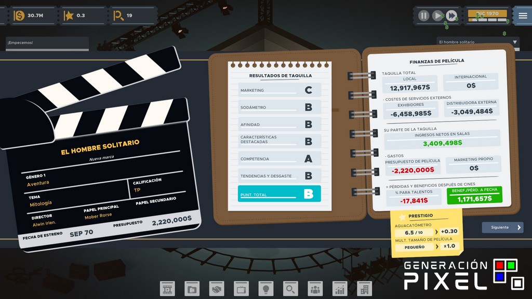Screen dimensions: 532x299
Task: Open the folder archive icon
Action: coord(192,288)
